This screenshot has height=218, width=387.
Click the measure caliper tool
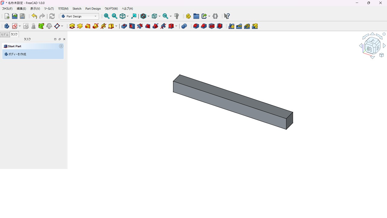(177, 16)
